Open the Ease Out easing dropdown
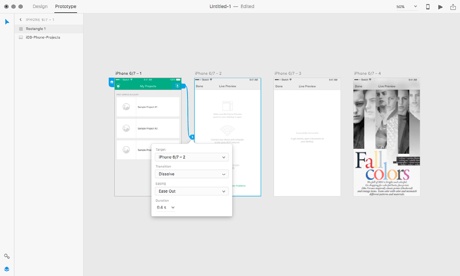Screen dimensions: 460x276 191,191
